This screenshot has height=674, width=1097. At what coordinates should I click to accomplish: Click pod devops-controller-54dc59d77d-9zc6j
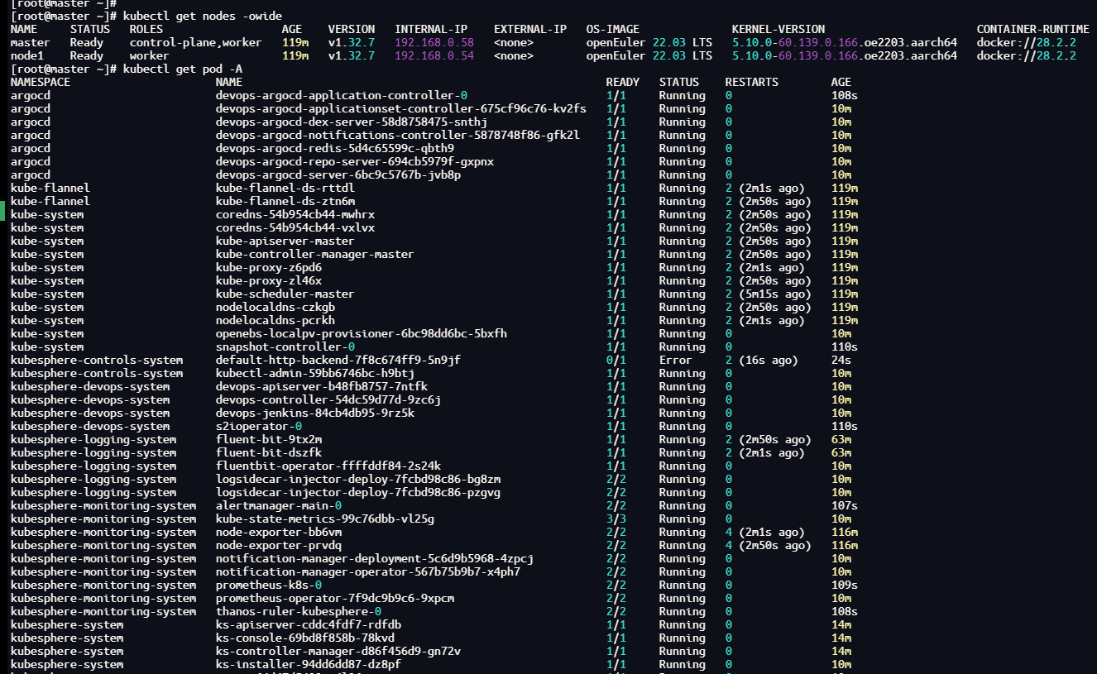(x=328, y=400)
